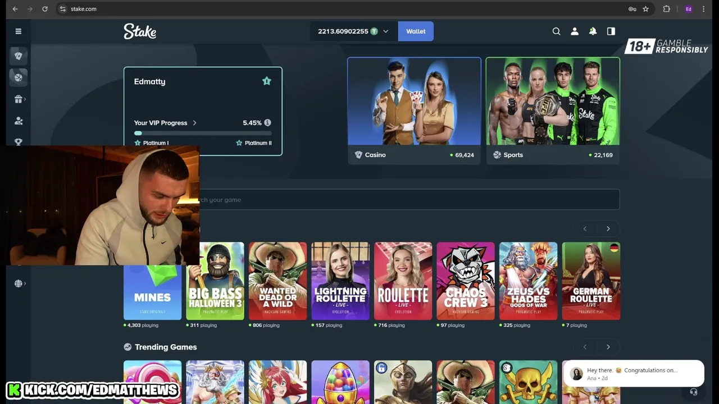Show previous Trending Games
This screenshot has width=719, height=404.
585,347
